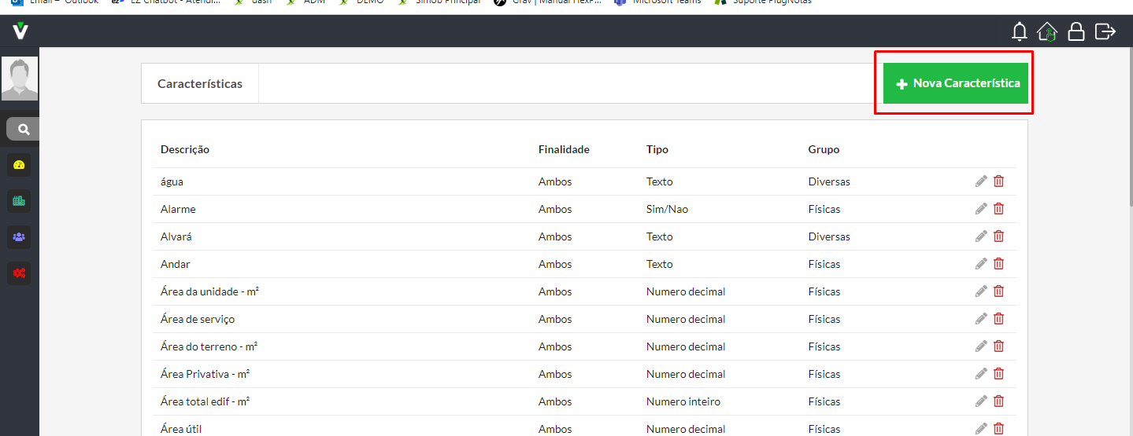Image resolution: width=1133 pixels, height=436 pixels.
Task: Click the Área do terreno - m² text
Action: click(209, 346)
